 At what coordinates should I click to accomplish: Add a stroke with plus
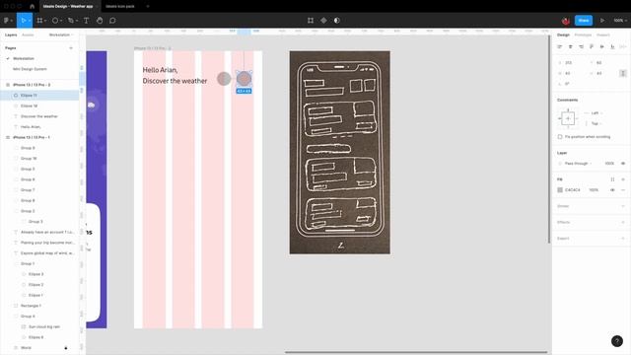622,206
